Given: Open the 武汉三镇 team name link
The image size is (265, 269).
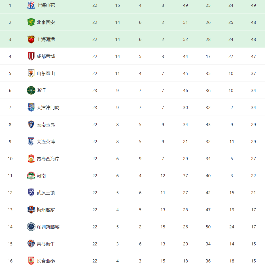Looking at the screenshot, I should tap(46, 193).
